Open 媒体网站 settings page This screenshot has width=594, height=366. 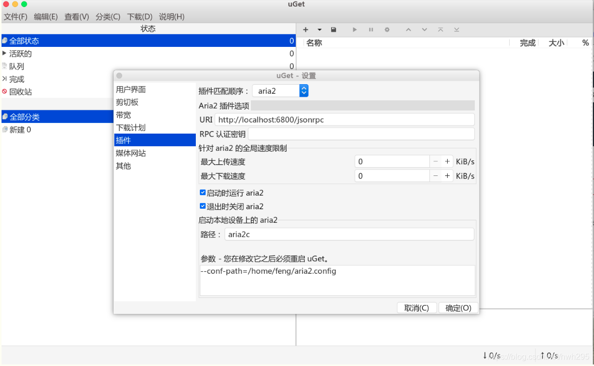(x=154, y=153)
